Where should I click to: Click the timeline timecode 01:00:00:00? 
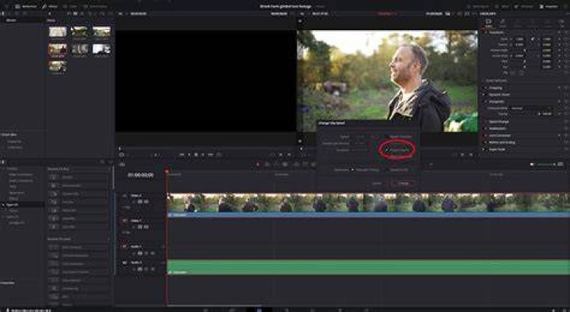click(x=141, y=175)
